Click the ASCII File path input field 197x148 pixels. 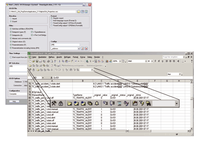(43, 11)
